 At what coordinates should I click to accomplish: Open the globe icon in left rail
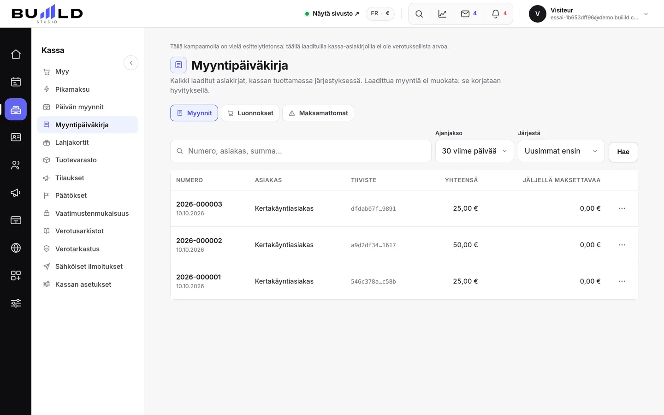16,248
